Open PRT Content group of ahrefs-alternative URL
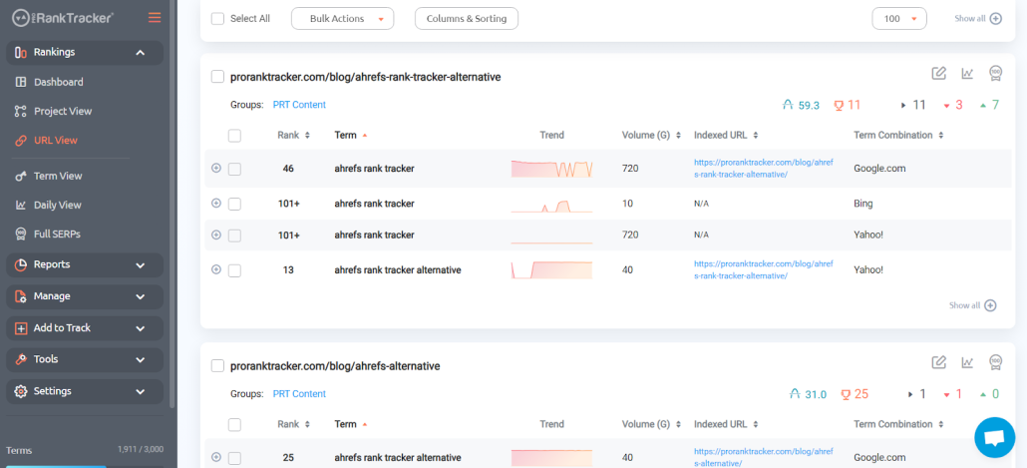The image size is (1027, 468). coord(299,394)
